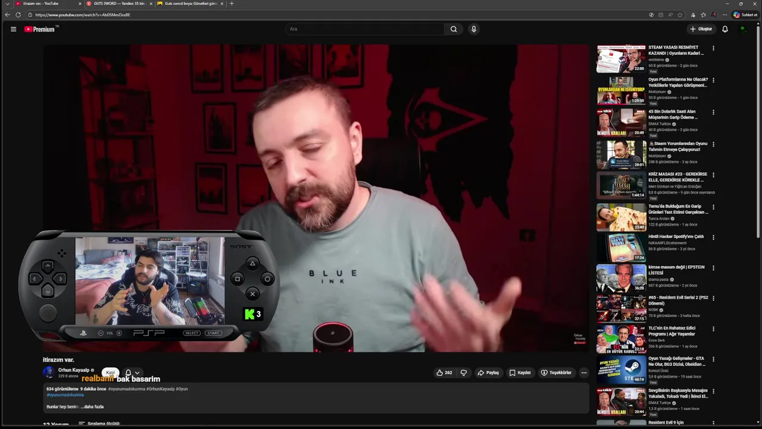The image size is (762, 429).
Task: Open options for #65 Resident Evil Serisi video
Action: click(x=713, y=299)
